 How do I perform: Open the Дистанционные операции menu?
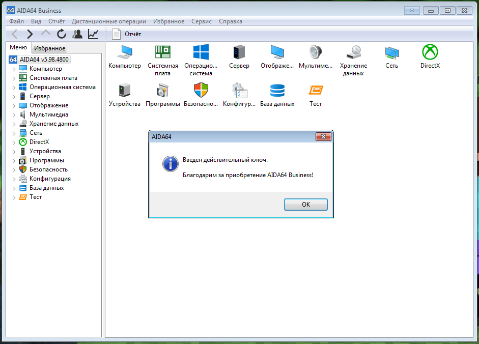click(108, 21)
